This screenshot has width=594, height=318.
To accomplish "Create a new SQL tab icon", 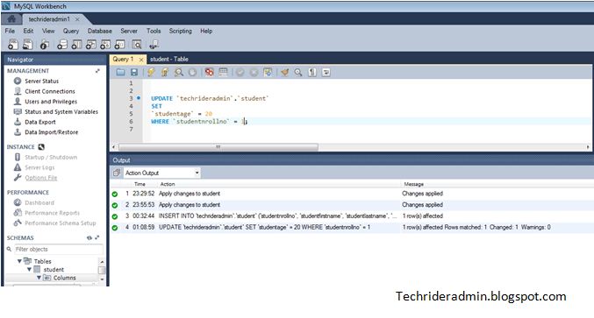I will coord(13,45).
